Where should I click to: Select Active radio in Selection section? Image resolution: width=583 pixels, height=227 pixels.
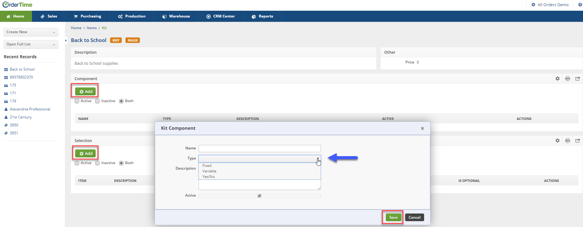click(77, 163)
